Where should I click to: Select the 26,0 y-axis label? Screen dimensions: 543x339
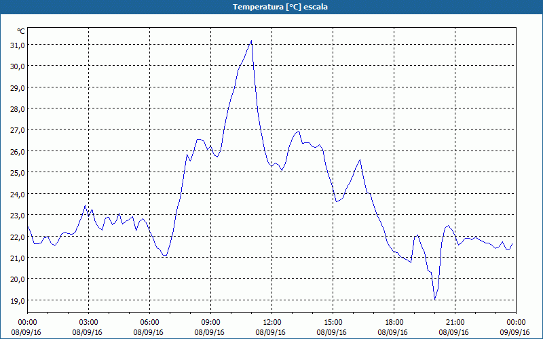coord(18,151)
